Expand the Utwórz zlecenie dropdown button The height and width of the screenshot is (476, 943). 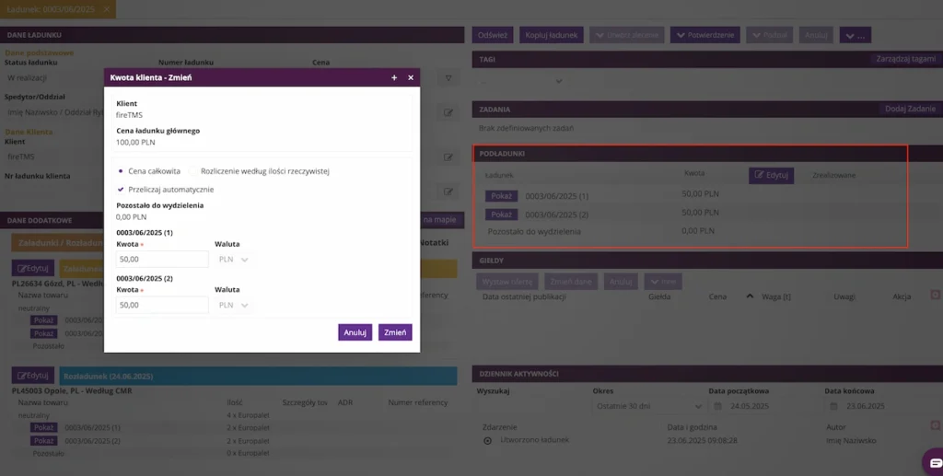coord(626,35)
